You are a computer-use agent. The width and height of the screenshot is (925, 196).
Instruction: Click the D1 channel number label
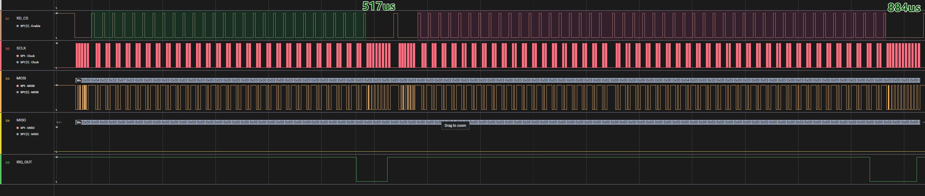coord(8,19)
